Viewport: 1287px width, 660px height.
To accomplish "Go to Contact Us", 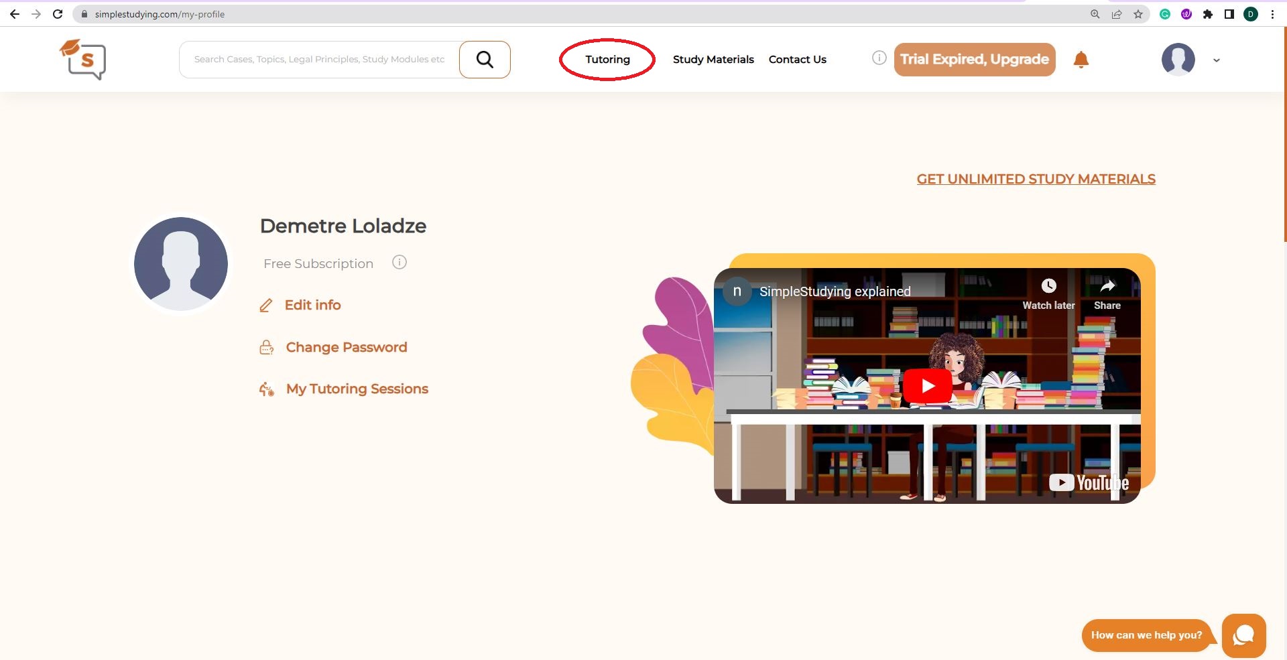I will point(797,60).
